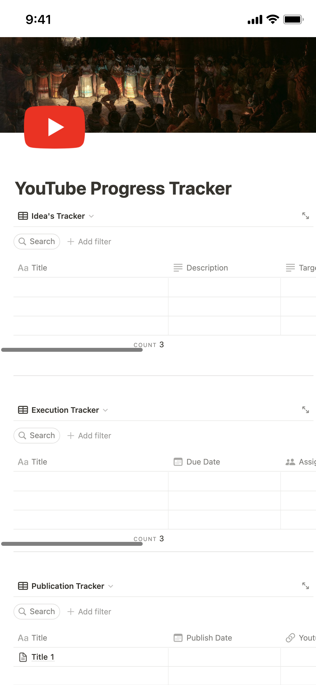Image resolution: width=316 pixels, height=685 pixels.
Task: Add filter to Execution Tracker
Action: [89, 436]
